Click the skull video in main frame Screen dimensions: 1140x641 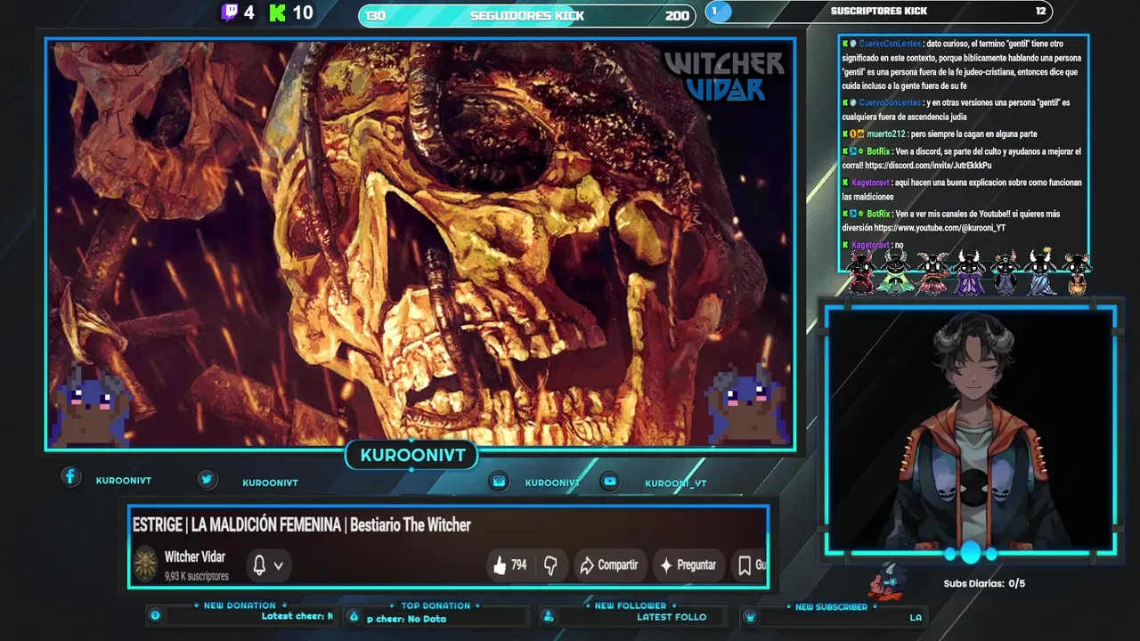click(x=419, y=243)
